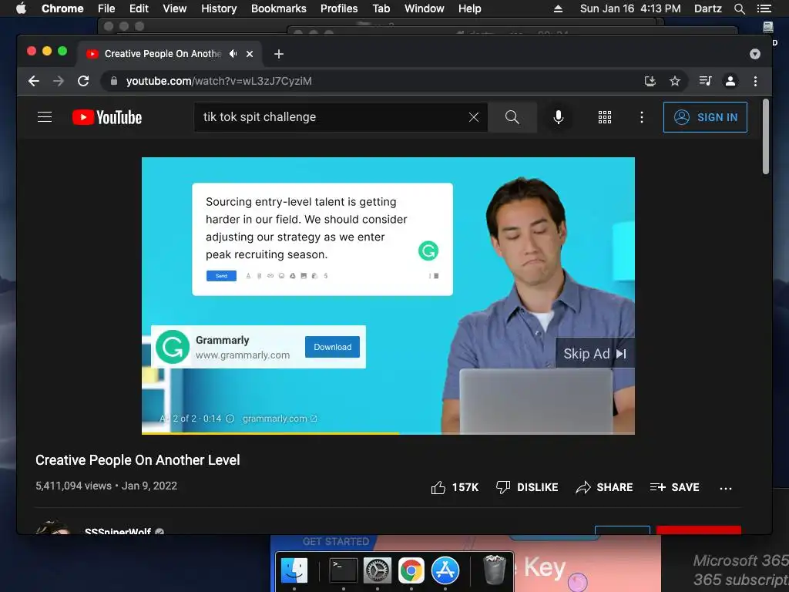Open the Trash in the Dock
Image resolution: width=789 pixels, height=592 pixels.
(x=495, y=570)
